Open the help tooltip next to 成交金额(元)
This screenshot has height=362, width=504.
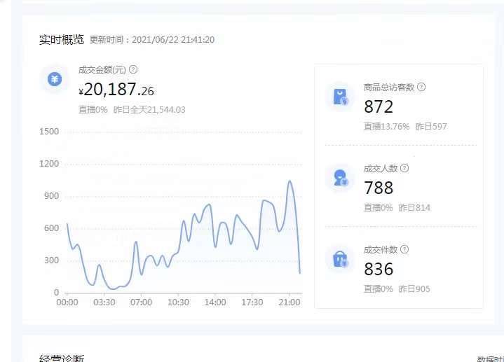(133, 70)
